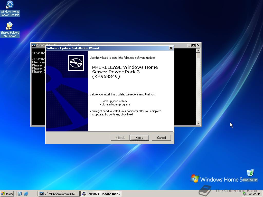Click Cancel in the update wizard
This screenshot has height=197, width=263.
point(161,138)
